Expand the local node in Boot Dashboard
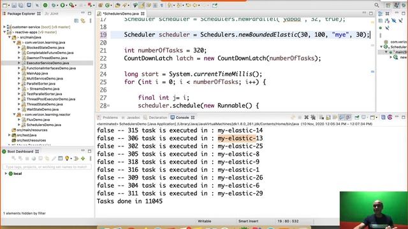Screen dimensions: 408x229 [6, 174]
